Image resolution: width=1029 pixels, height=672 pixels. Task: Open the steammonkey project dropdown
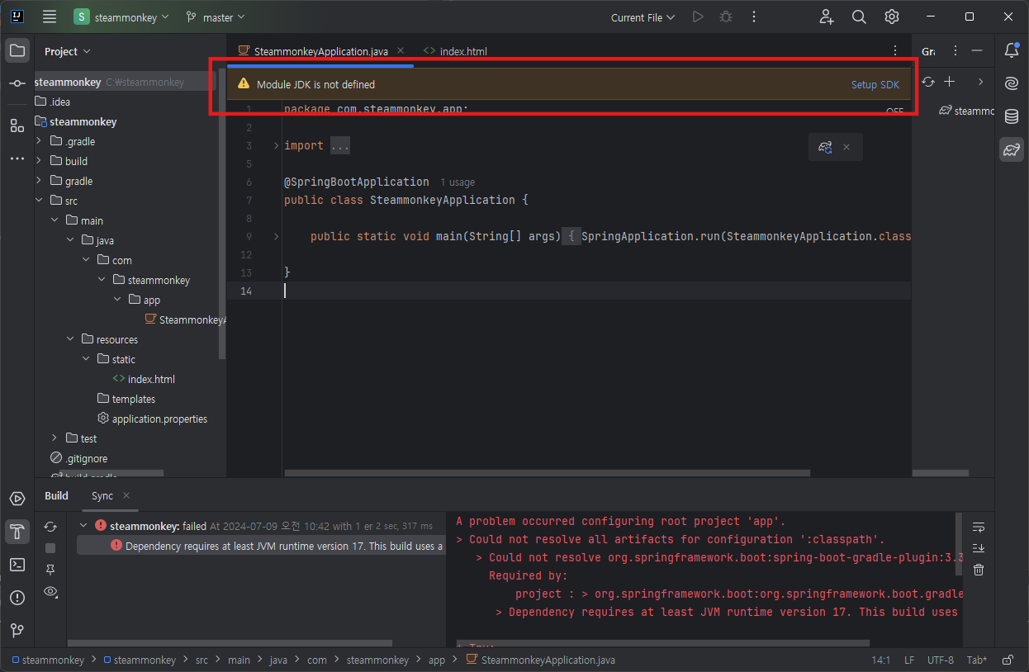point(121,17)
